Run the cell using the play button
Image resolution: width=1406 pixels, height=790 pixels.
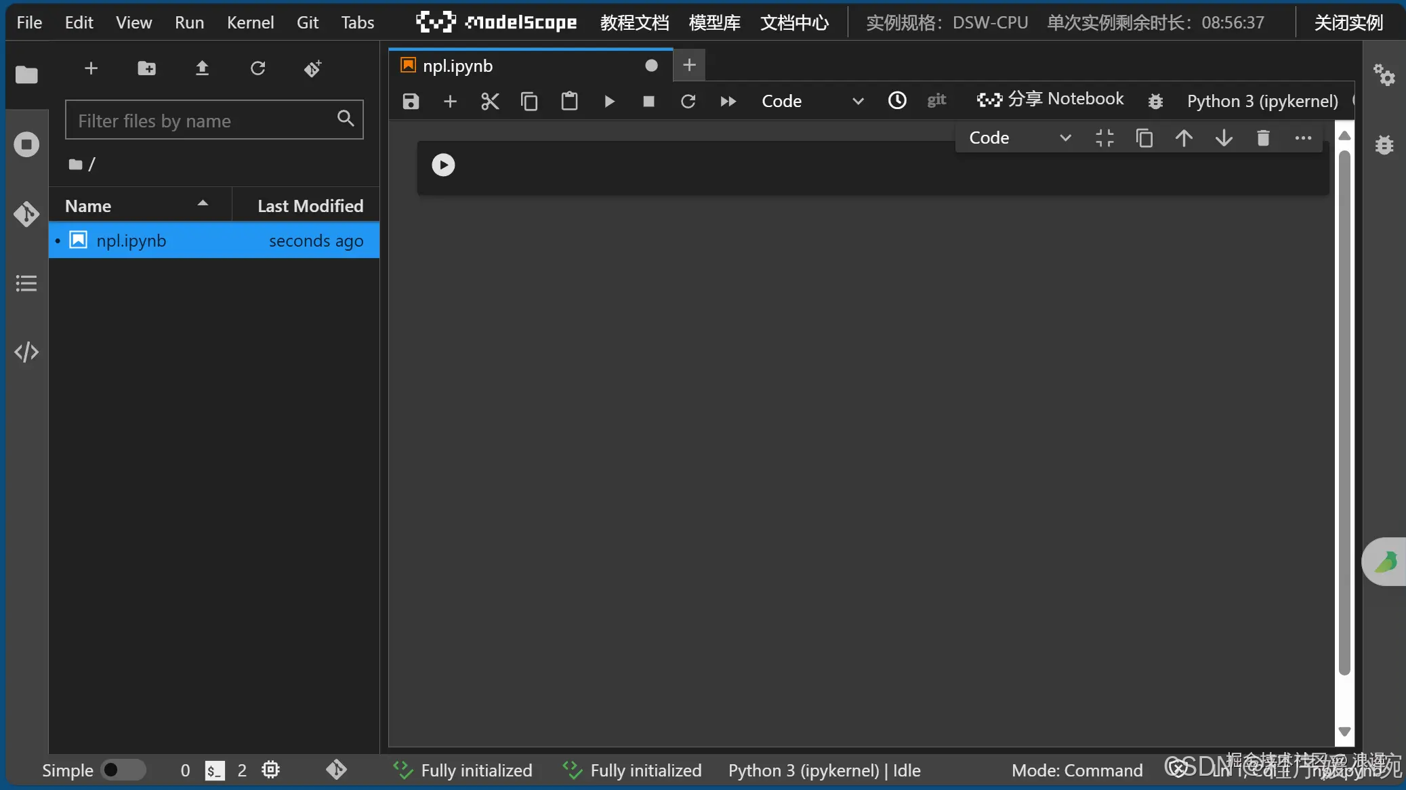tap(443, 165)
